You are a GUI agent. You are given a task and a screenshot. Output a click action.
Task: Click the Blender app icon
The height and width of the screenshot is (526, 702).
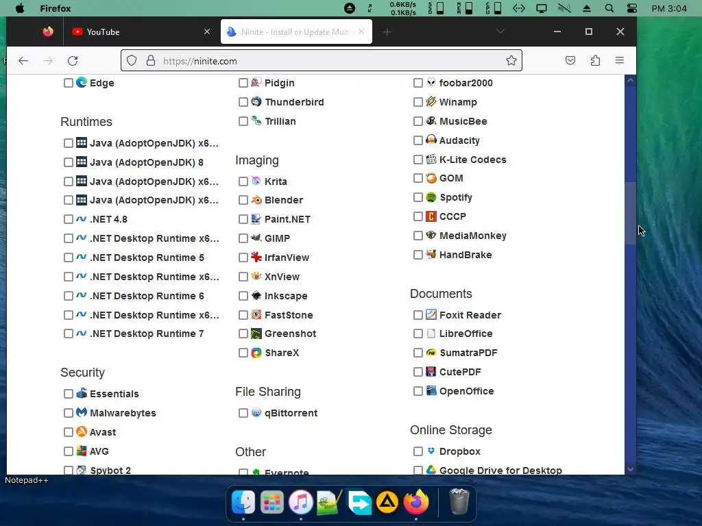(x=256, y=200)
